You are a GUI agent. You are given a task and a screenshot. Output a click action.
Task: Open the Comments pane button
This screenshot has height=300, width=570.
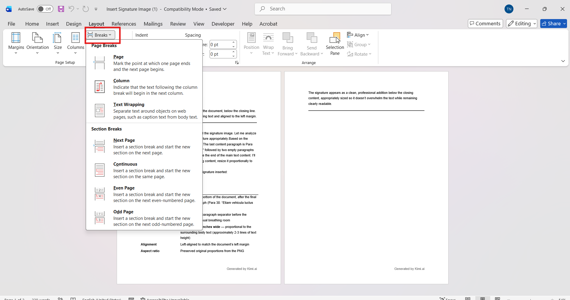(x=485, y=24)
